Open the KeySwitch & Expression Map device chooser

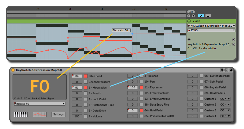211,26
